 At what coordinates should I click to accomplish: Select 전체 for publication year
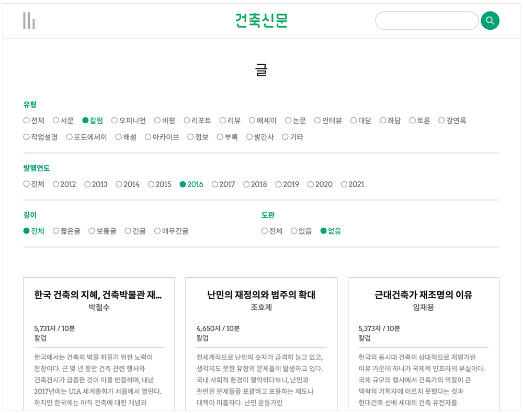(x=34, y=184)
